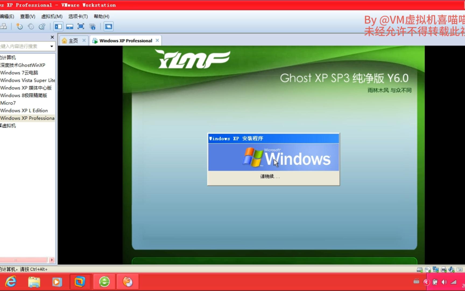Revert the VM to its previous snapshot
Image resolution: width=465 pixels, height=291 pixels.
click(31, 26)
